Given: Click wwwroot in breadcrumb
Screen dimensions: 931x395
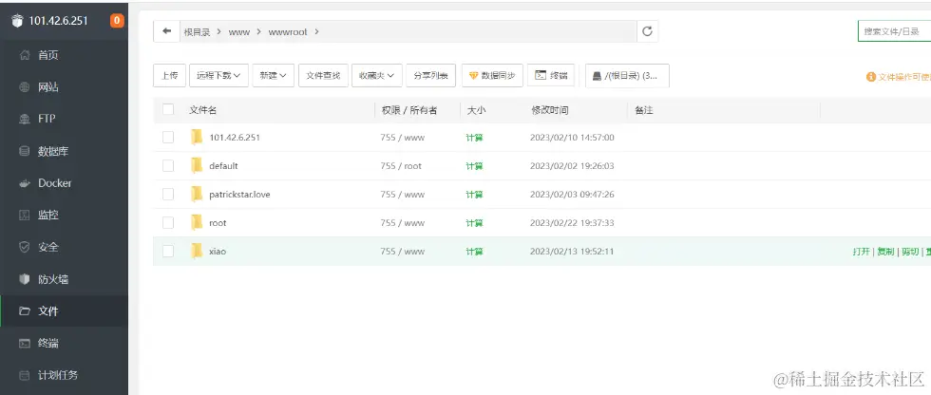Looking at the screenshot, I should [x=287, y=32].
